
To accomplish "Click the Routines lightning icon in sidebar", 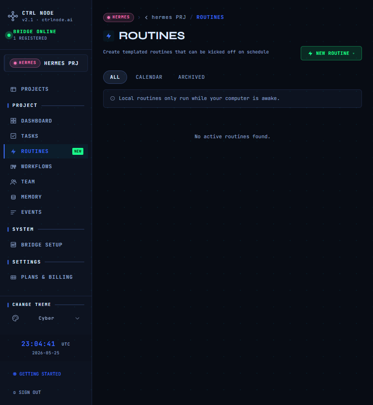I will [x=13, y=152].
